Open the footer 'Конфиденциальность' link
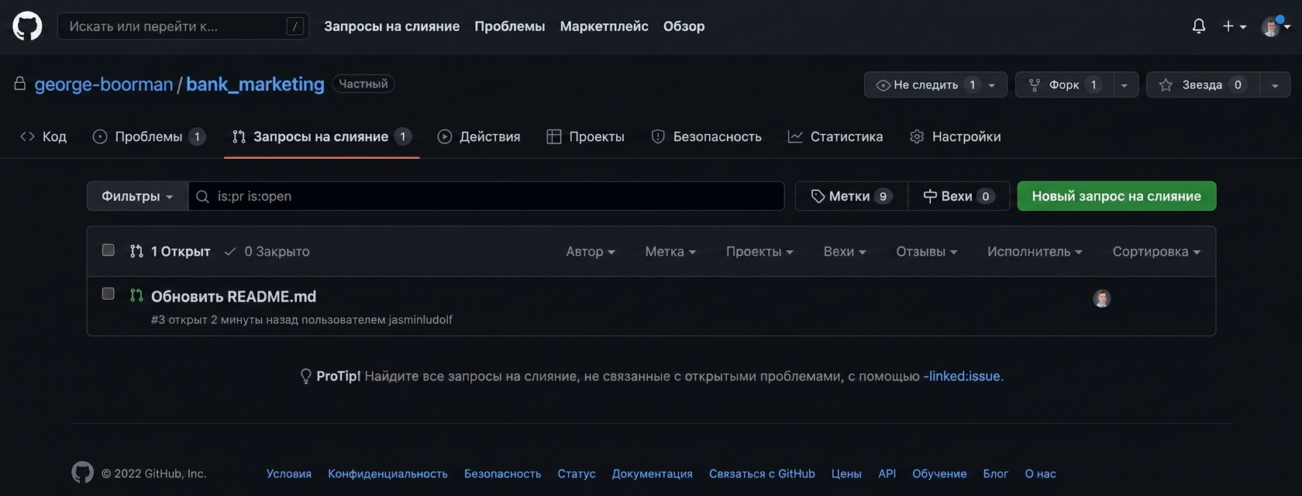The height and width of the screenshot is (496, 1302). (x=387, y=474)
